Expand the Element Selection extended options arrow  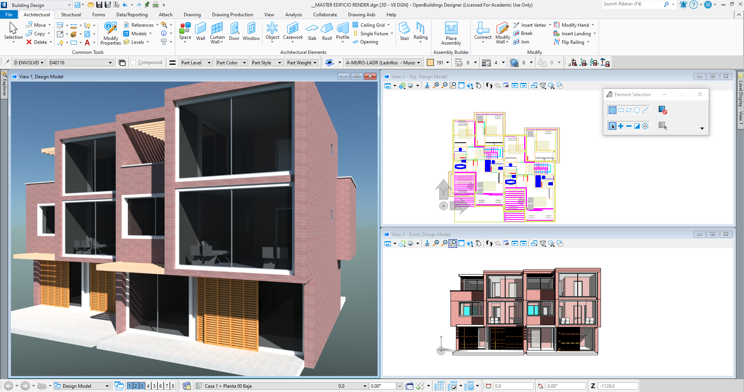coord(702,128)
